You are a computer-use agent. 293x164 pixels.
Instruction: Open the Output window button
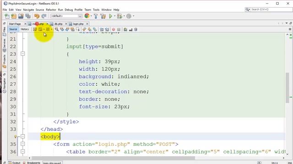pos(14,163)
